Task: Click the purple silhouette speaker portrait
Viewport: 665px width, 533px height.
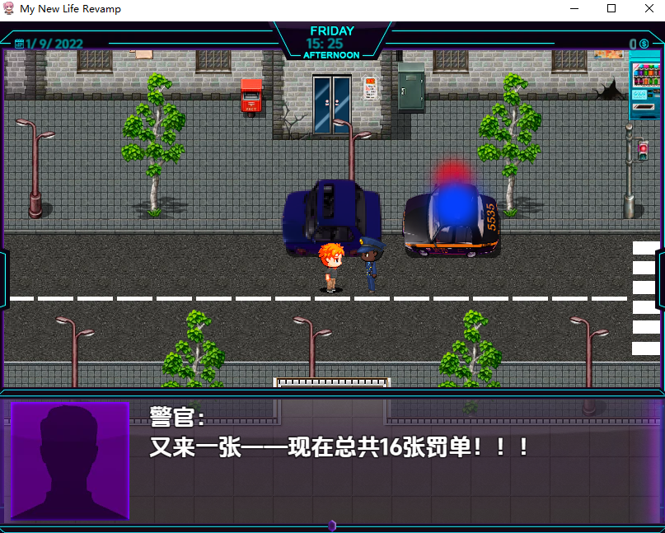Action: click(70, 461)
